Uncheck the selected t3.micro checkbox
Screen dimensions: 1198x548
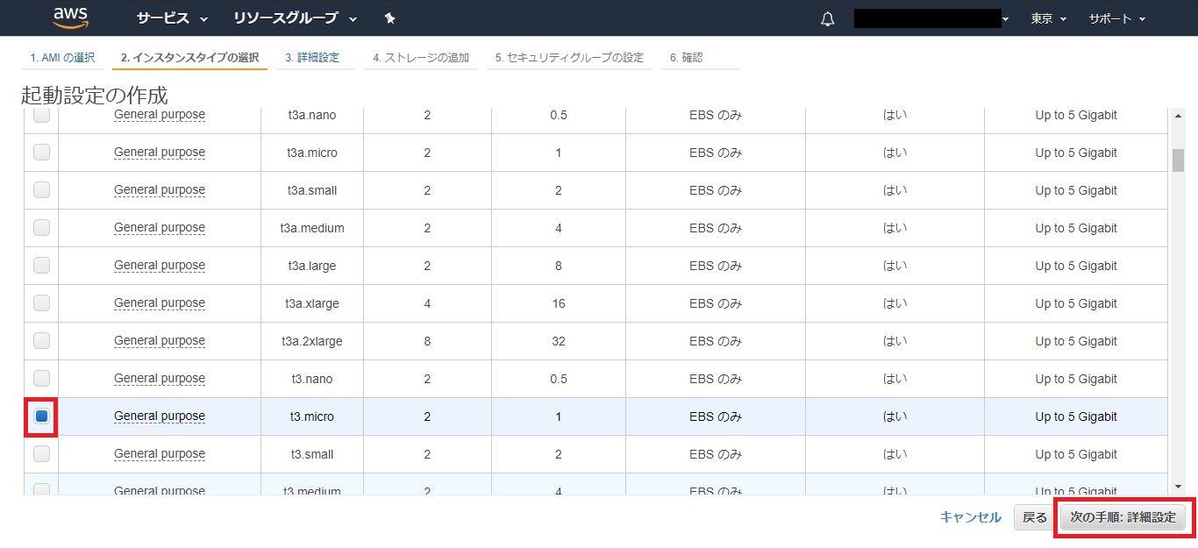click(x=41, y=416)
